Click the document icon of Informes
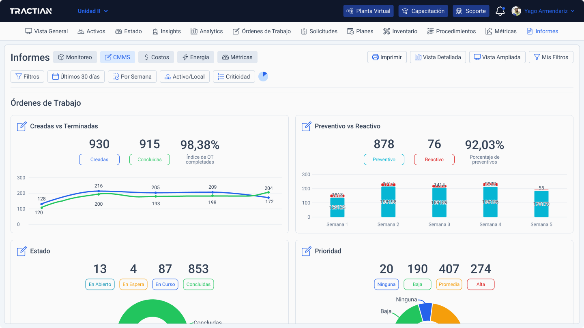This screenshot has height=328, width=584. click(x=530, y=31)
